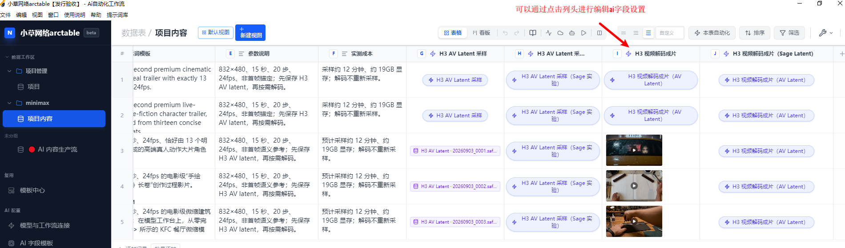Click the lightning icon in column G header
Screen dimensions: 845x248
click(x=433, y=54)
